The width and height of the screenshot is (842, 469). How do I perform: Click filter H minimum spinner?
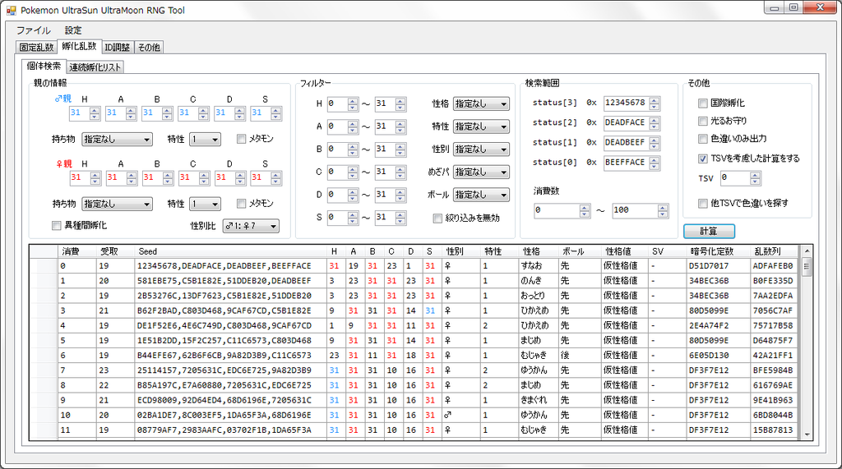pyautogui.click(x=352, y=103)
